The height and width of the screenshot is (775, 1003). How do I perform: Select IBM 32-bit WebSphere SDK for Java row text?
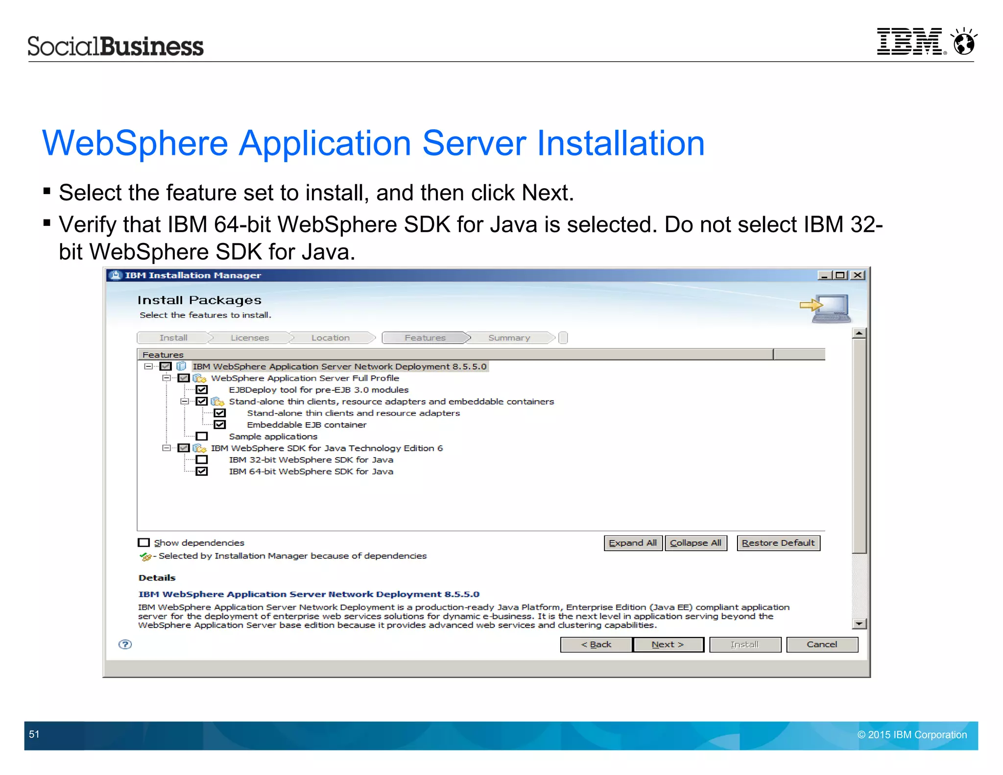coord(311,460)
